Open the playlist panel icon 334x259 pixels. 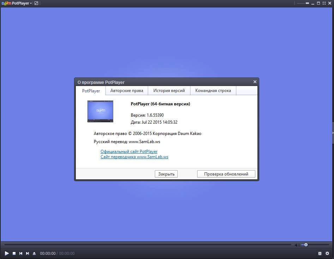(320, 253)
